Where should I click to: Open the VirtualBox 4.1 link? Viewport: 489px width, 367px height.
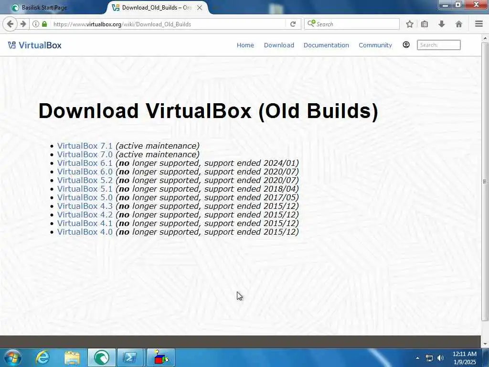(x=85, y=223)
